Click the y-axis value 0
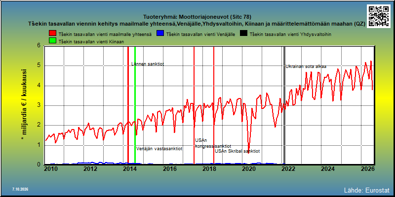Image resolution: width=395 pixels, height=197 pixels. pyautogui.click(x=39, y=164)
